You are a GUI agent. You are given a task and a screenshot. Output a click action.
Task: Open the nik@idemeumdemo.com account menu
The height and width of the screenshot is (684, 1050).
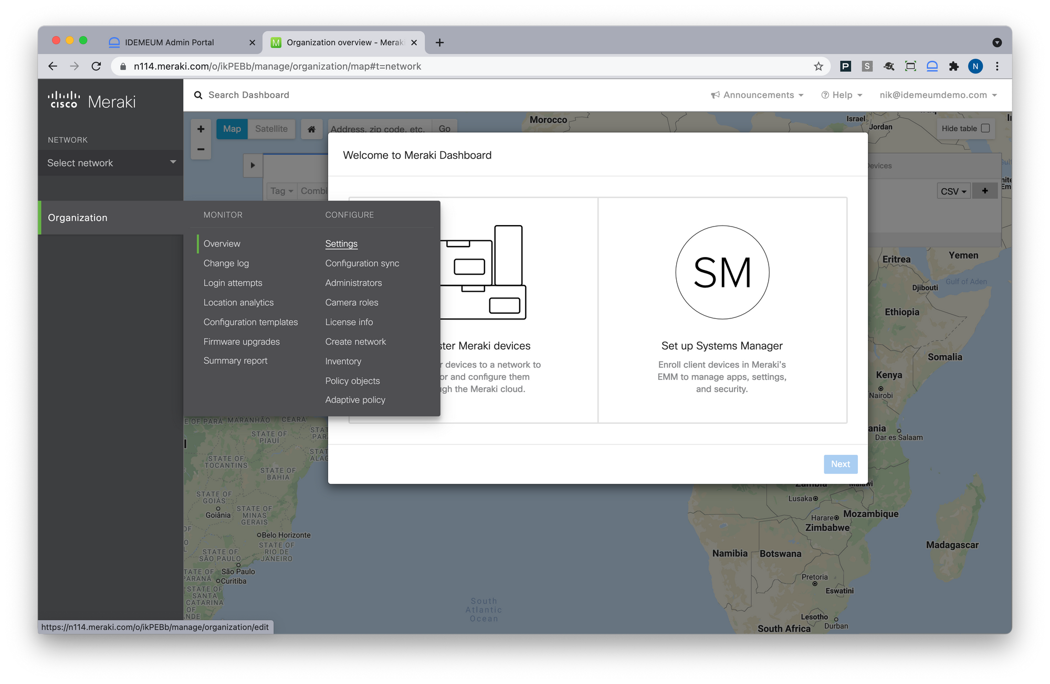coord(938,95)
